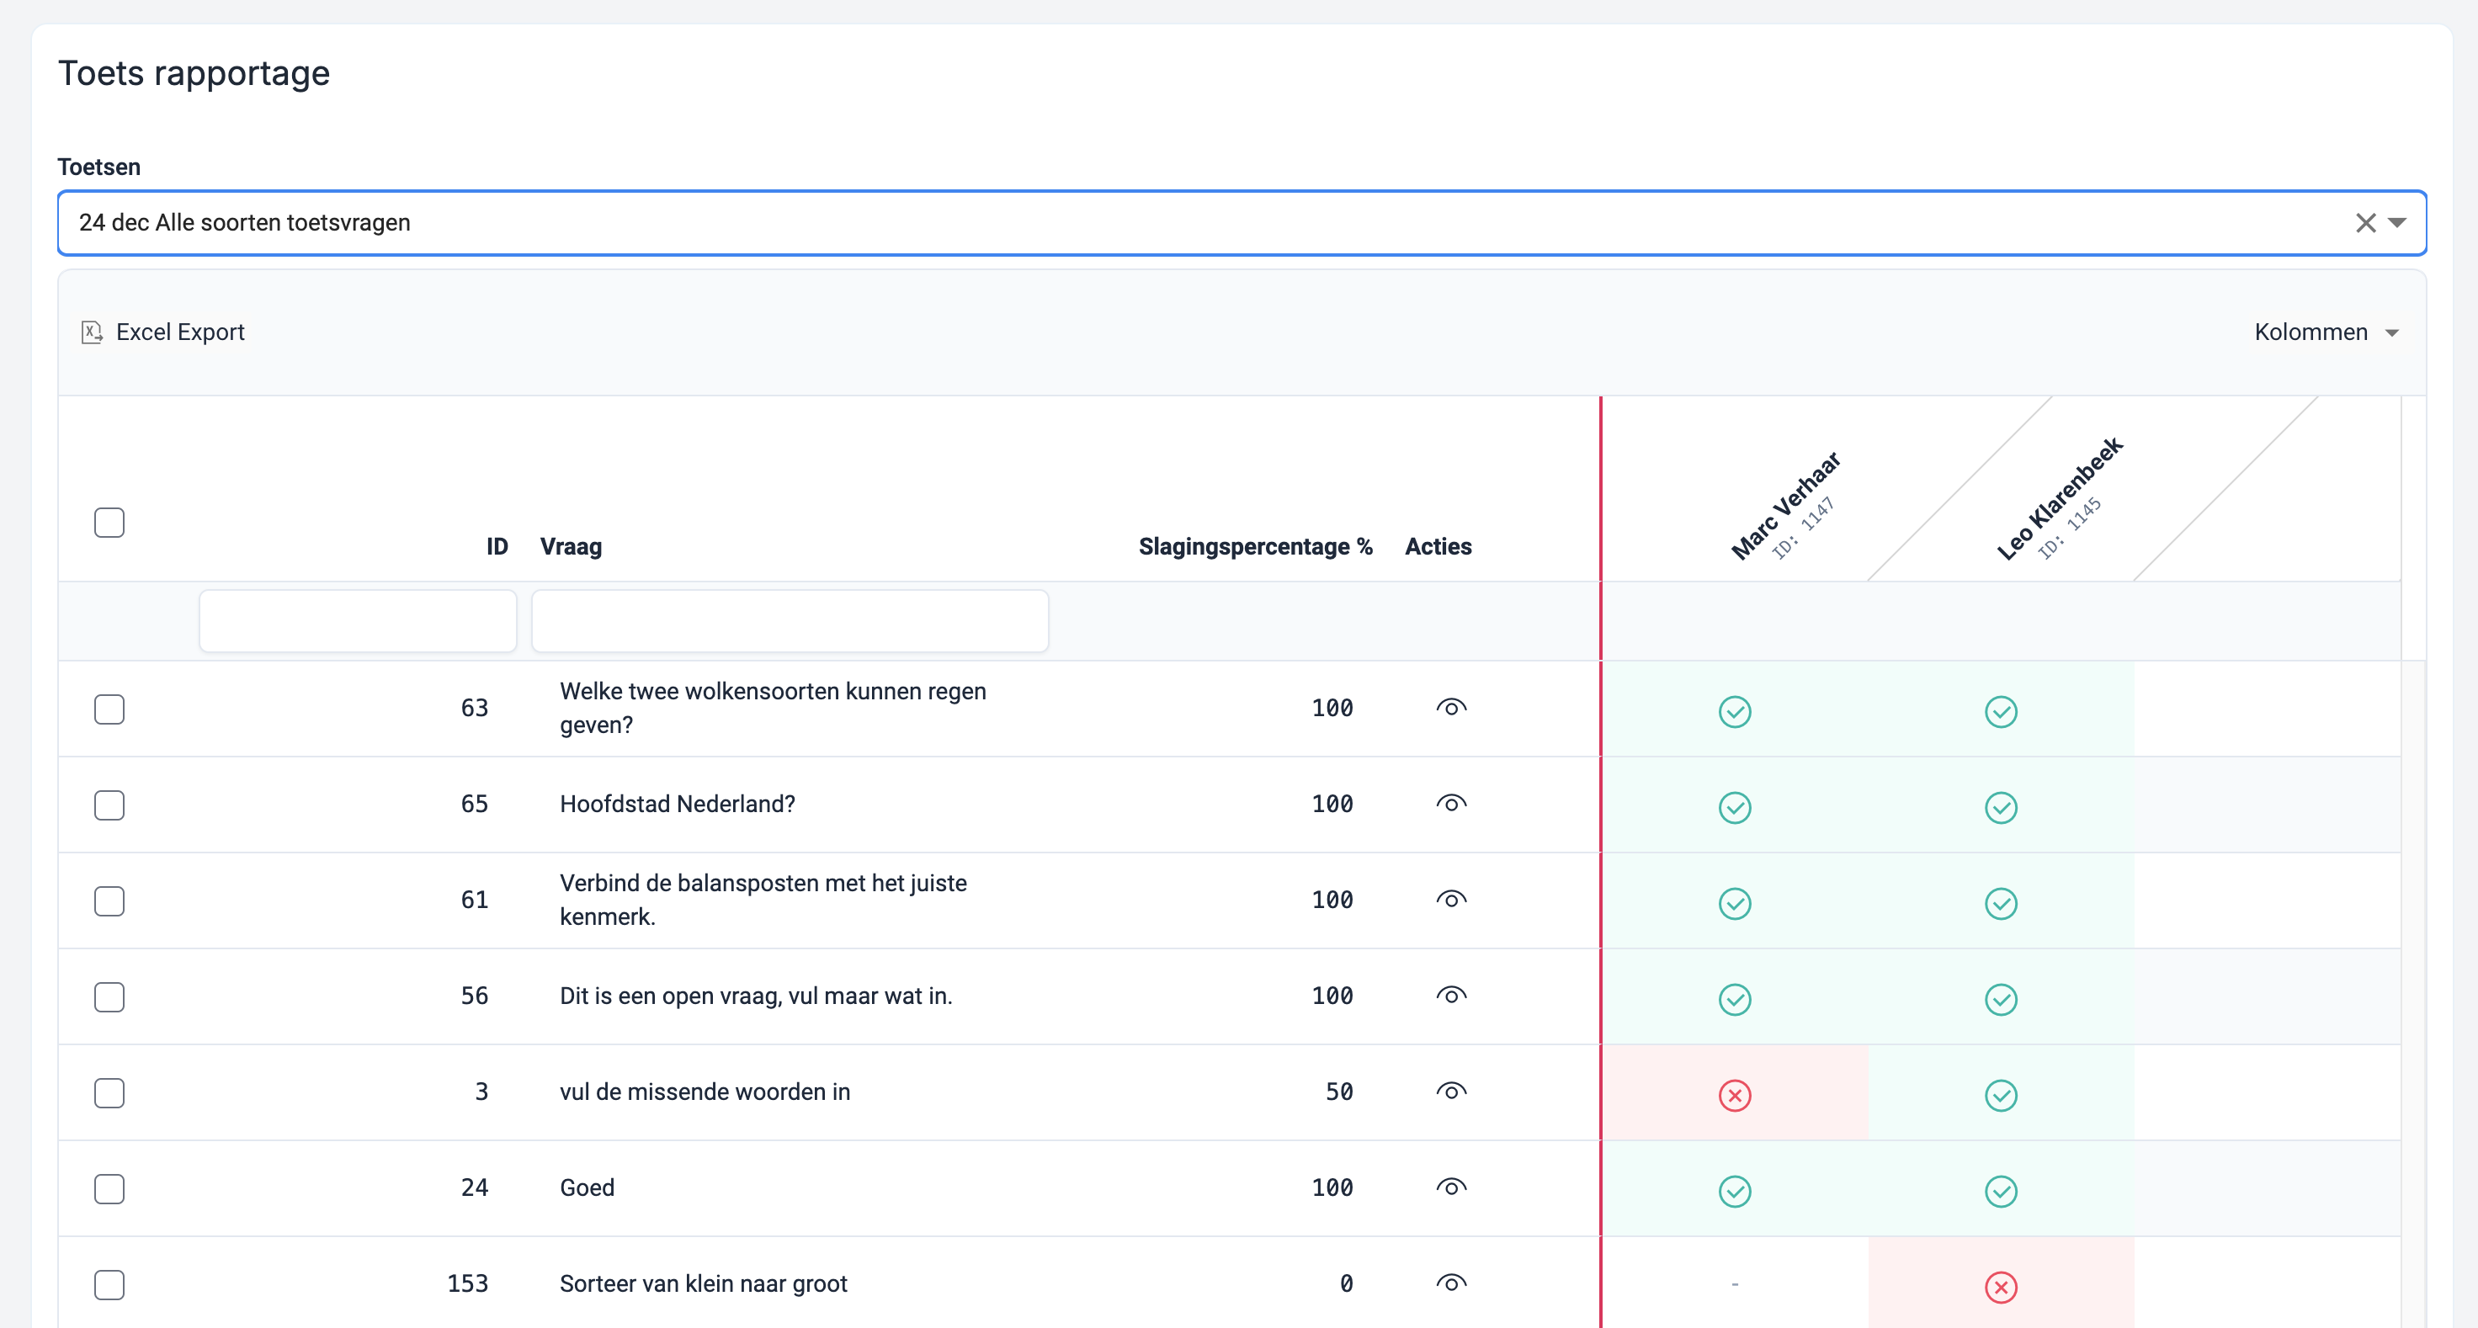Check the checkbox for question 65
The height and width of the screenshot is (1328, 2478).
point(109,805)
